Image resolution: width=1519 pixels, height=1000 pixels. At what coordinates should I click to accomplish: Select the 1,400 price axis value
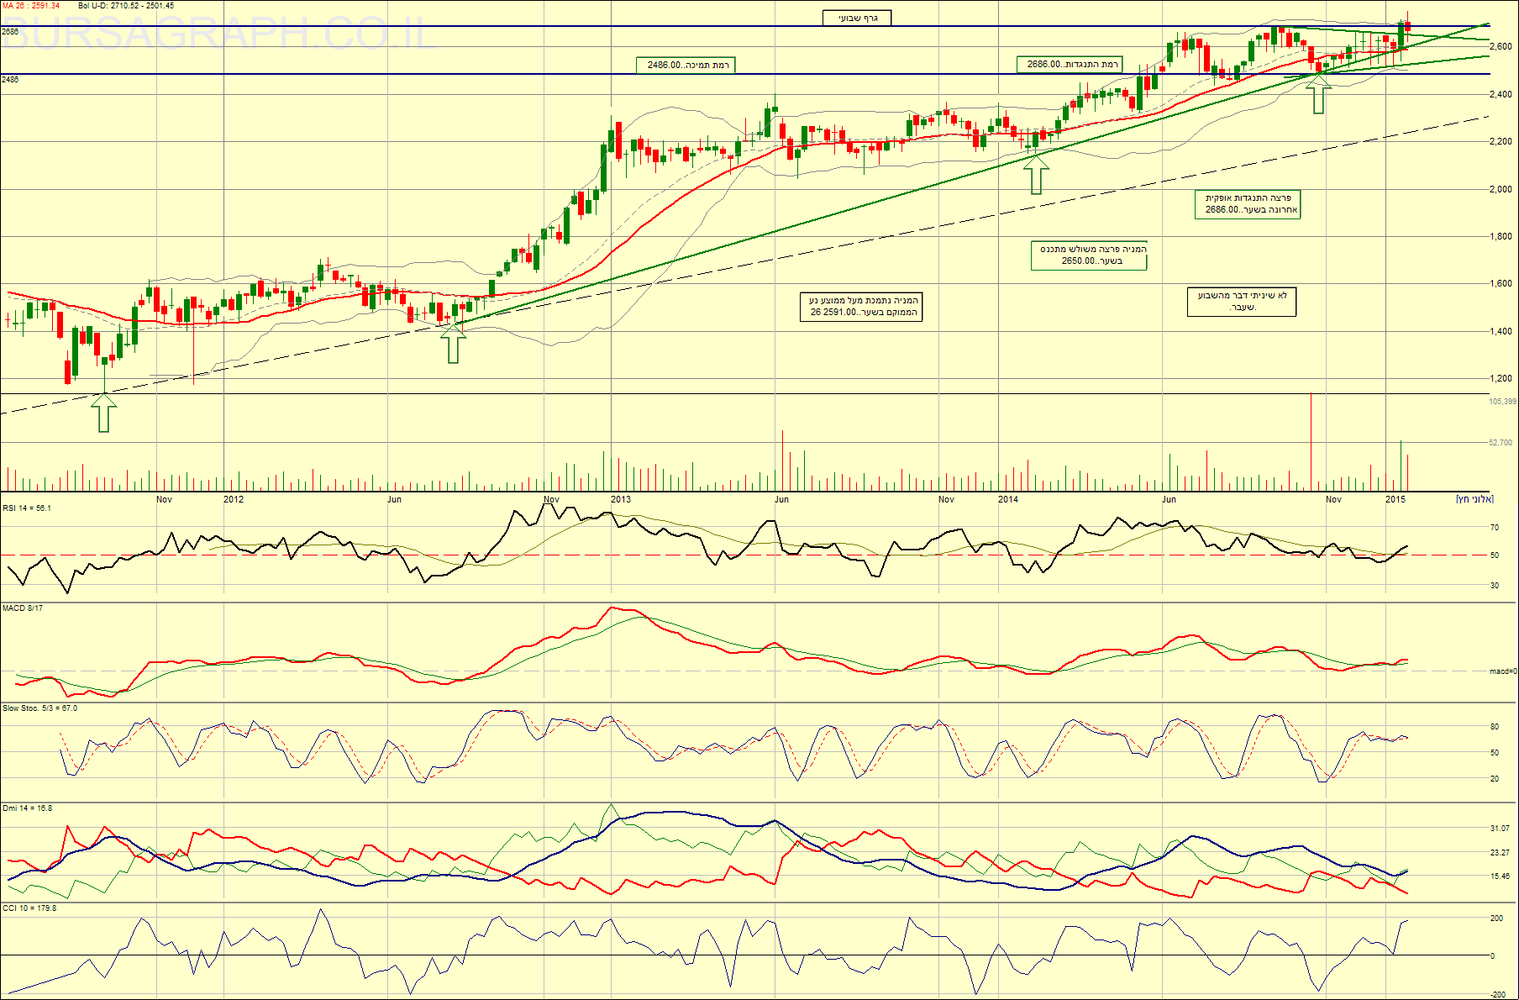pyautogui.click(x=1501, y=332)
